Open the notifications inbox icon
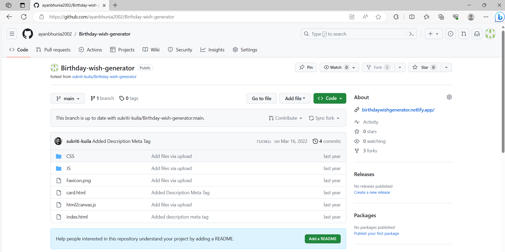The height and width of the screenshot is (252, 505). (x=477, y=34)
